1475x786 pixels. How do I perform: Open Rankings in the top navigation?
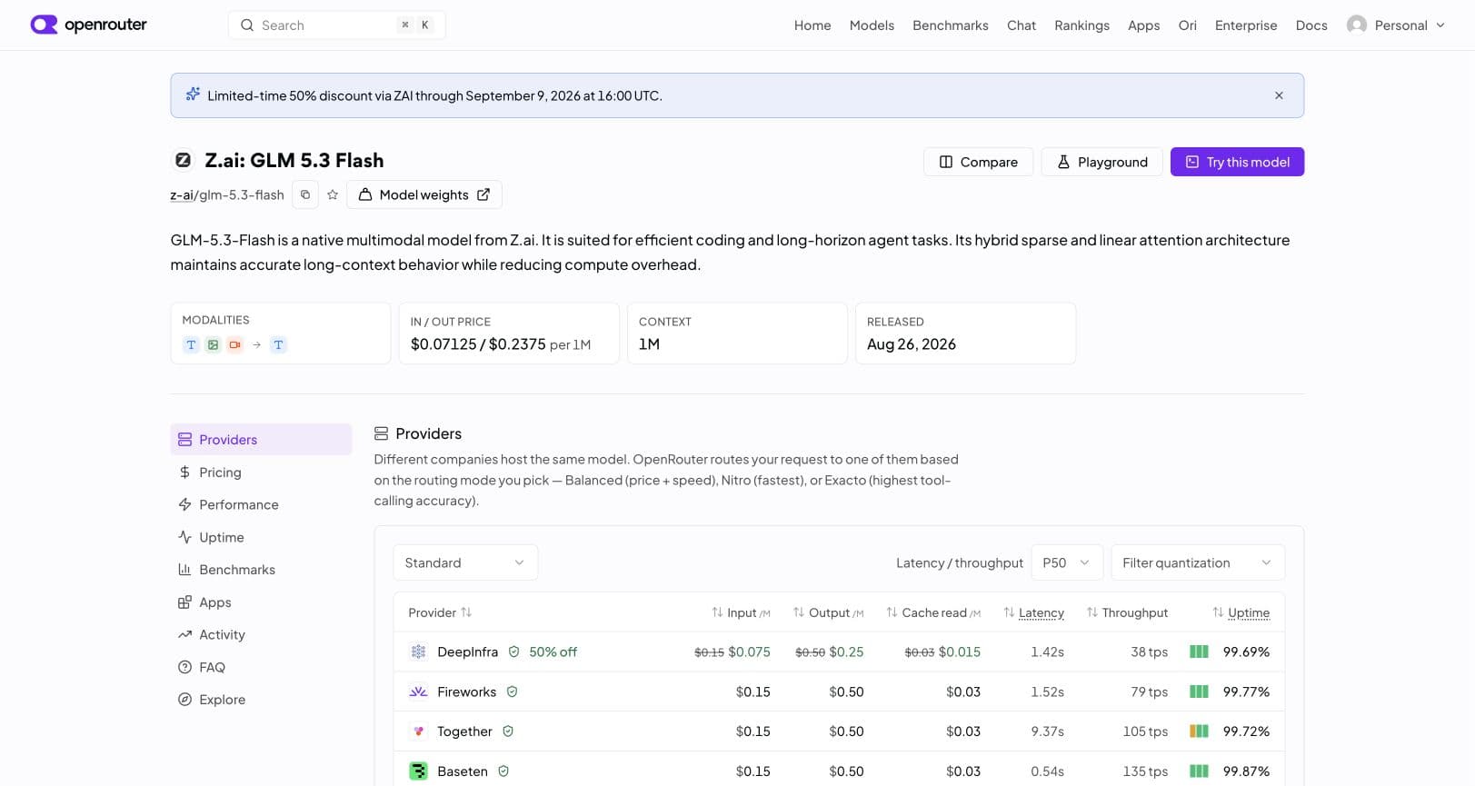point(1081,25)
